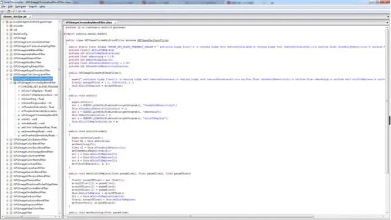Open the Navigate menu

click(21, 7)
